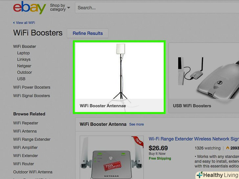
Task: Open WiFi Repeater related link
Action: 26,123
